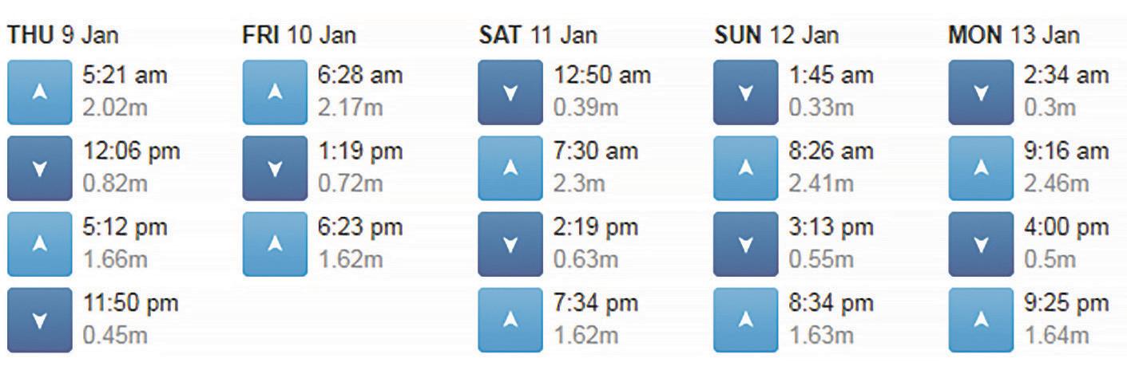
Task: Click low tide icon at 12:06 pm Thursday
Action: click(x=39, y=168)
